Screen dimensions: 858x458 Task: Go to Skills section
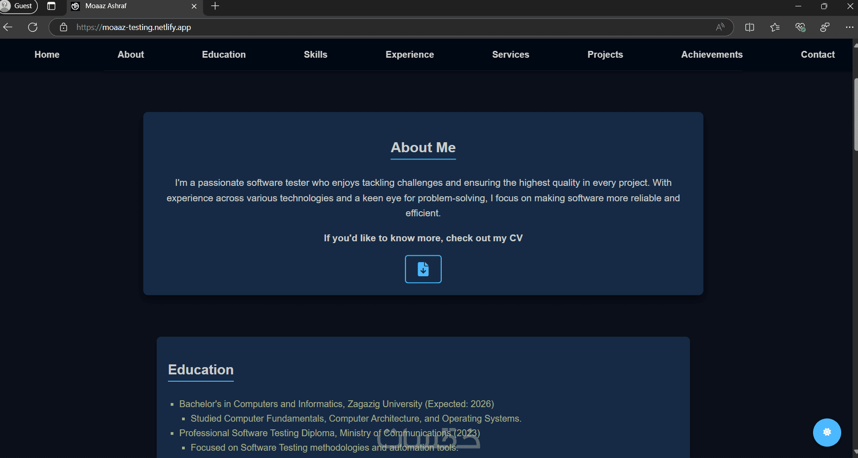pos(316,55)
